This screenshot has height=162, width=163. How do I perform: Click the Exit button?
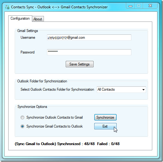[x=105, y=126]
